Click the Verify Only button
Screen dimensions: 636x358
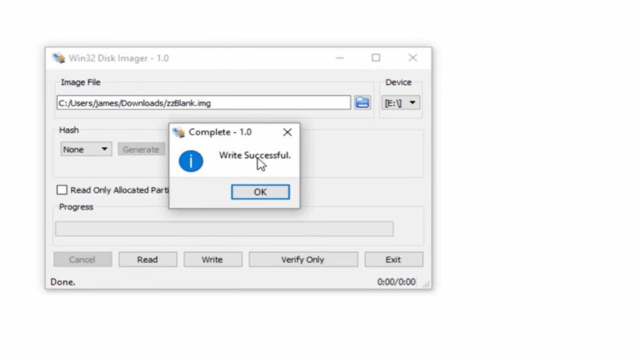(303, 259)
